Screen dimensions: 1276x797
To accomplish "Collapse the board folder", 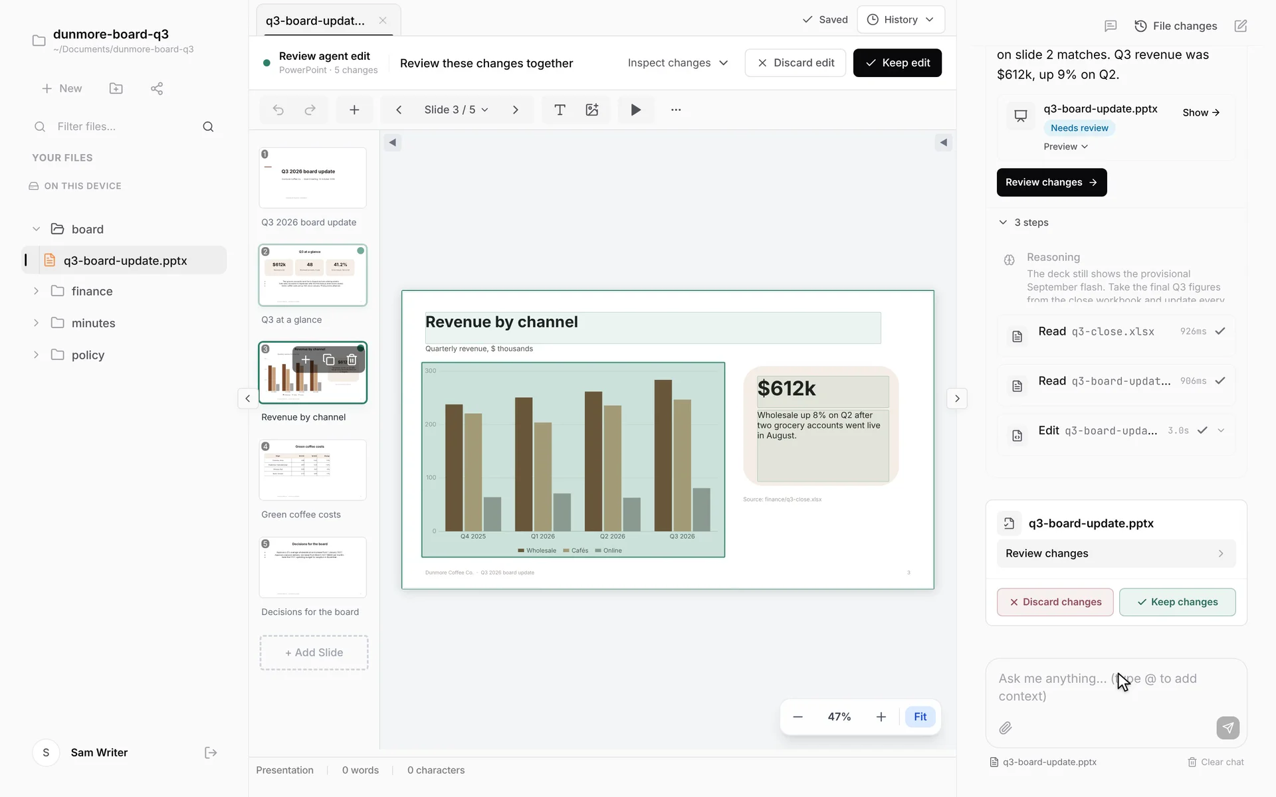I will (x=36, y=229).
